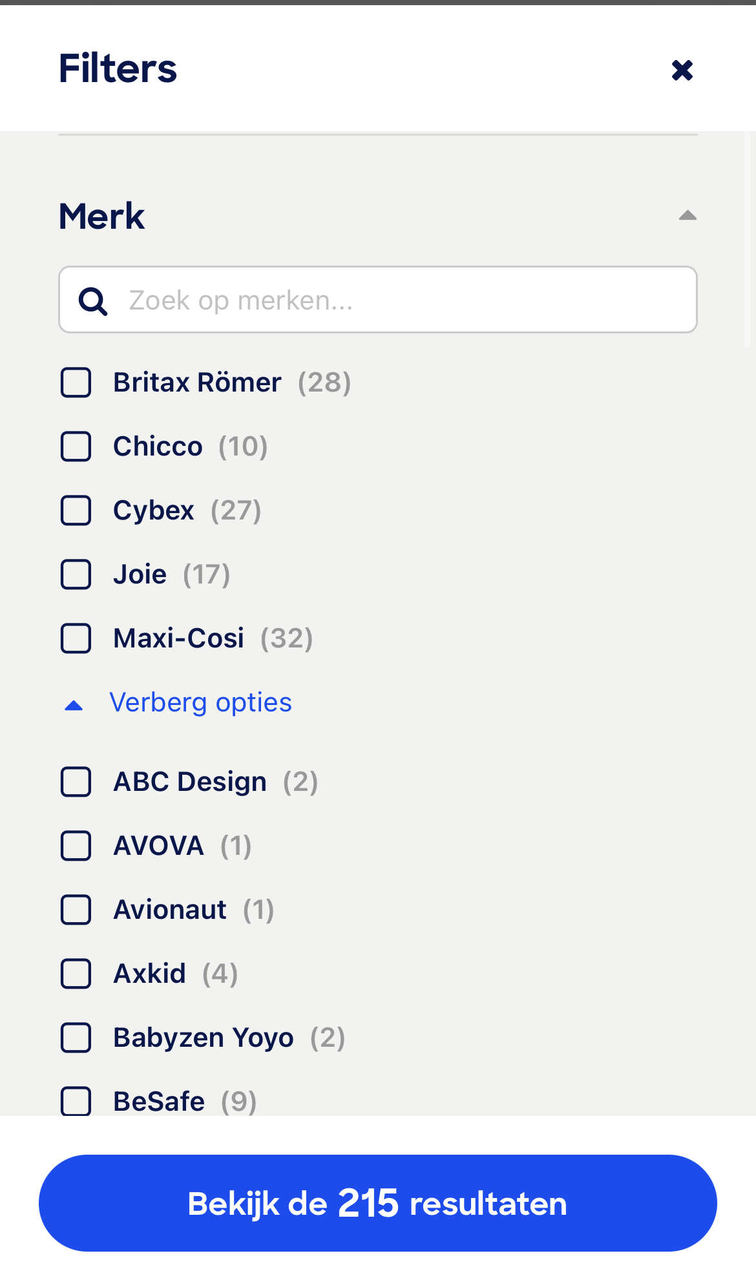
Task: Toggle the Maxi-Cosi checkbox
Action: pos(76,638)
